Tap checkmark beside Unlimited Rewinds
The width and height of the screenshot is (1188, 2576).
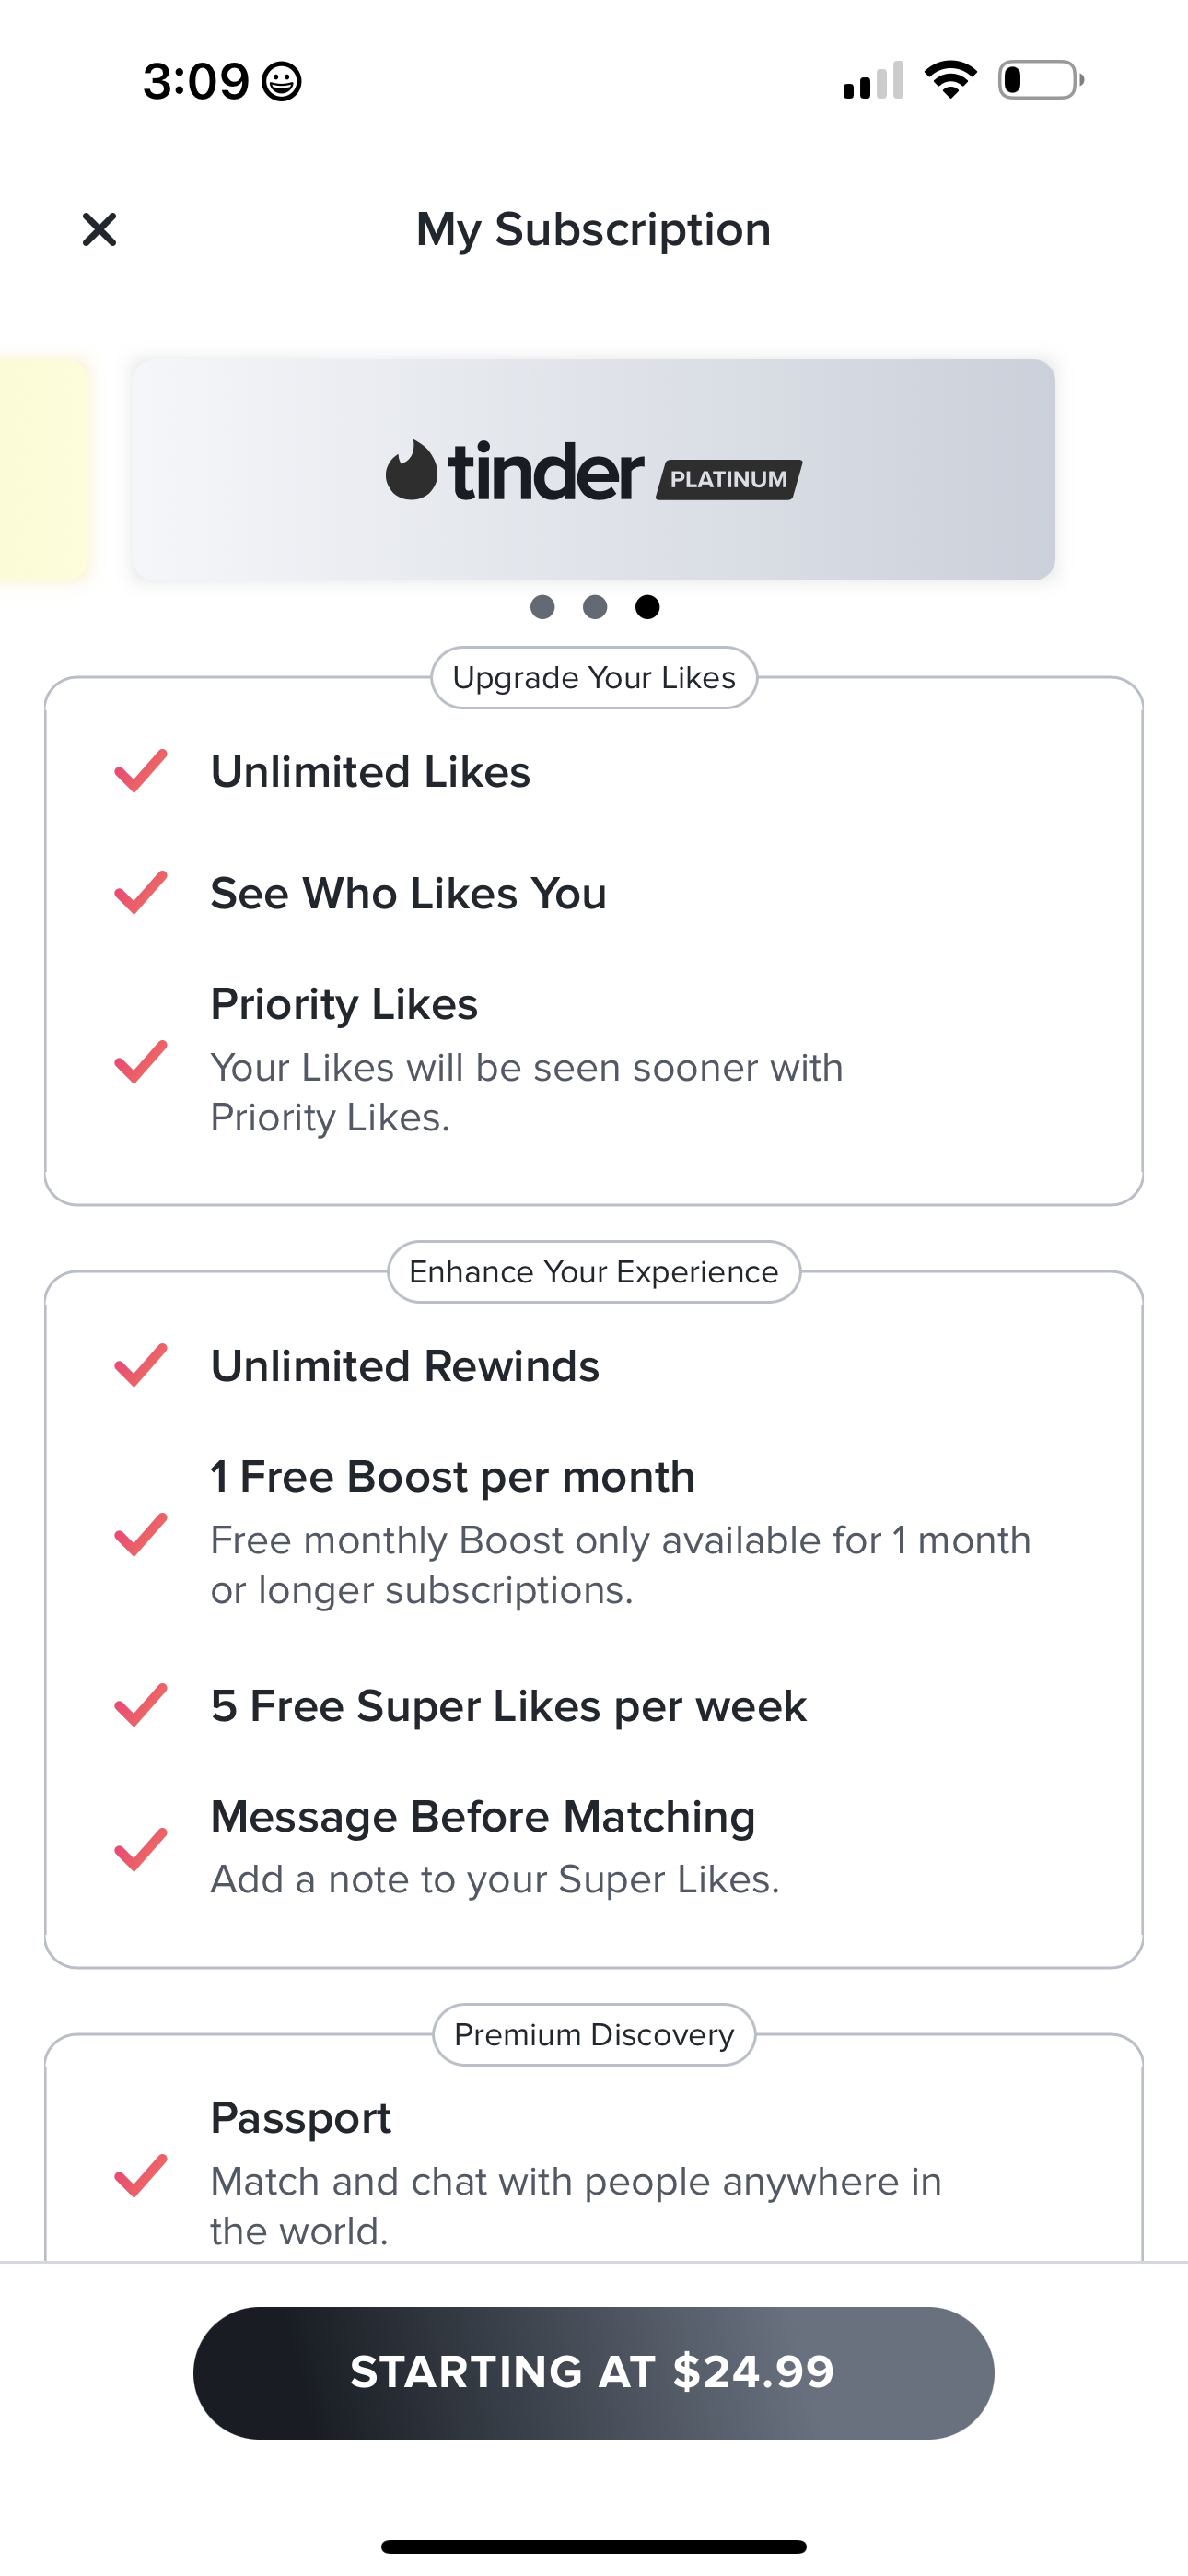(x=141, y=1365)
